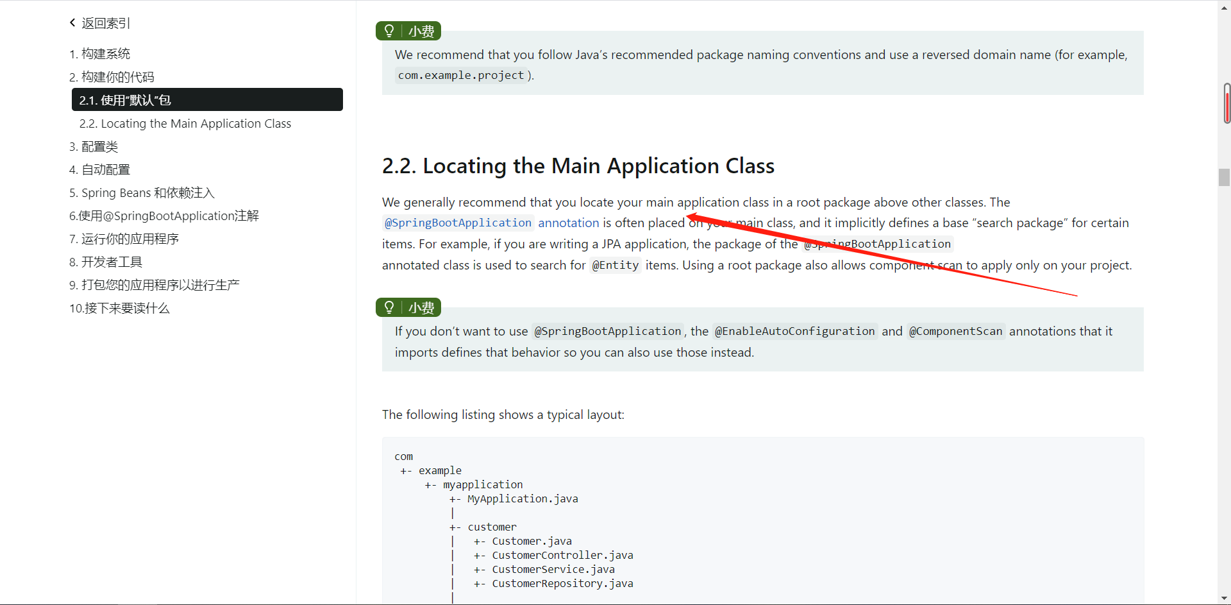Go to 6.使用@SpringBootApplication注解

(x=164, y=216)
